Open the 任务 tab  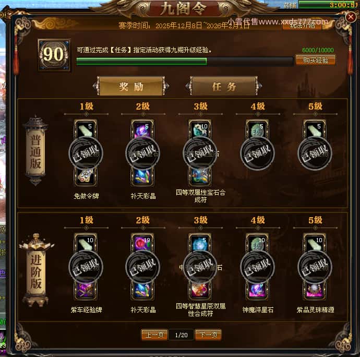click(224, 86)
